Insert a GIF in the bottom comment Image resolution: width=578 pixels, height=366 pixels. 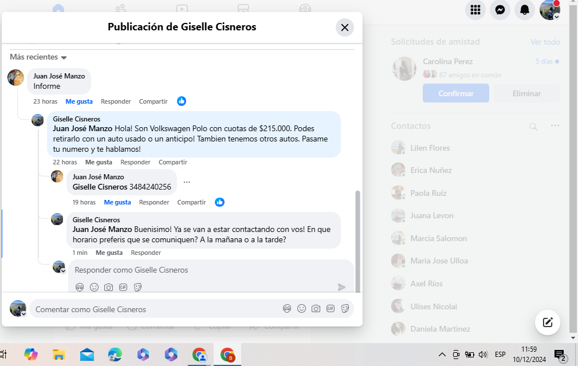331,309
